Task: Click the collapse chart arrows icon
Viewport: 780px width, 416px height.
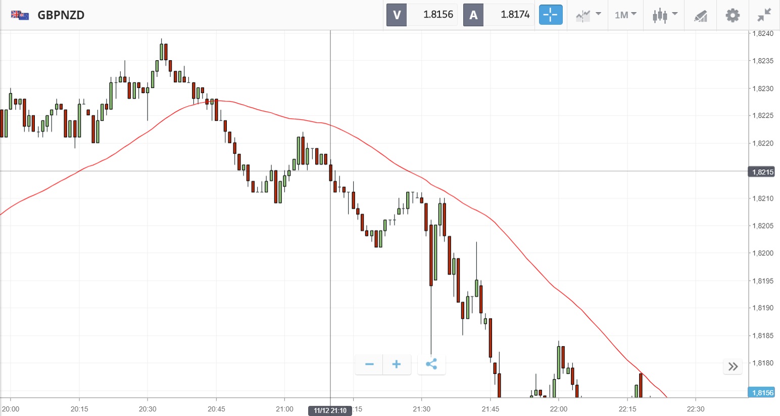Action: 764,15
